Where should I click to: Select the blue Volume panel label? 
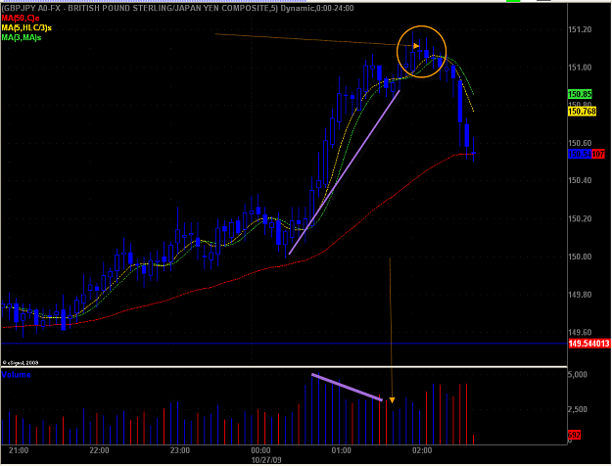[x=16, y=375]
